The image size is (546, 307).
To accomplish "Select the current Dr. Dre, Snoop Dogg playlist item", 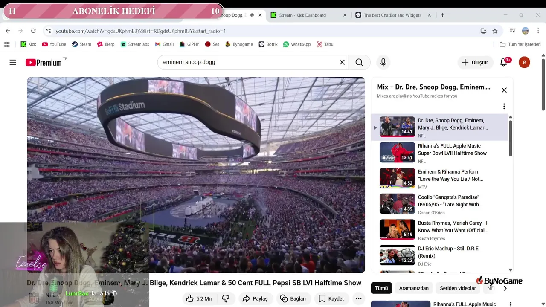I will click(439, 127).
